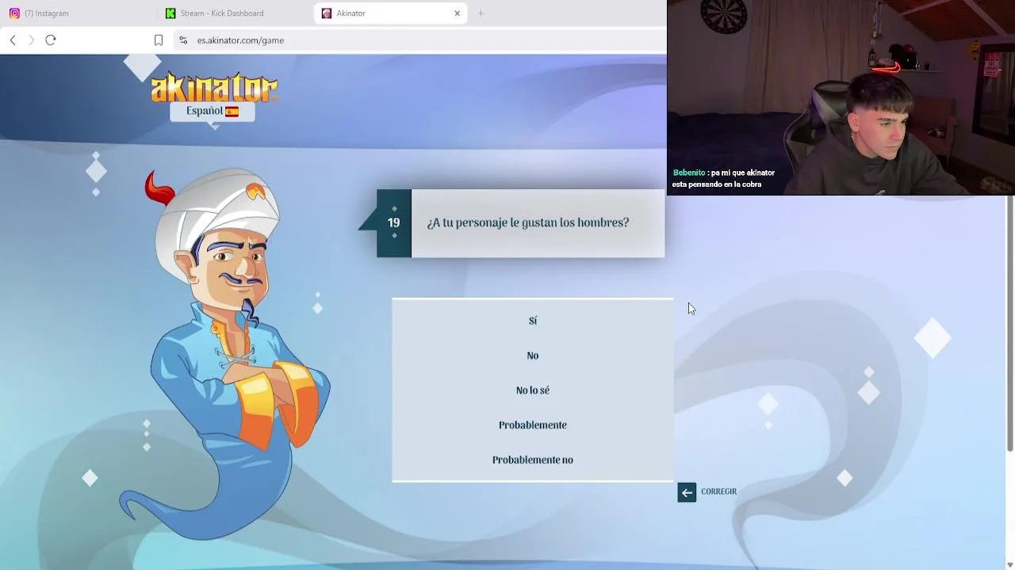The image size is (1015, 570).
Task: Answer "Sí" to the question
Action: (x=532, y=321)
